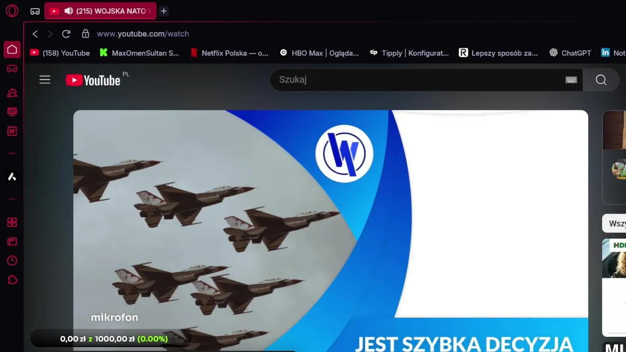Go forward with the arrow button

tap(50, 34)
